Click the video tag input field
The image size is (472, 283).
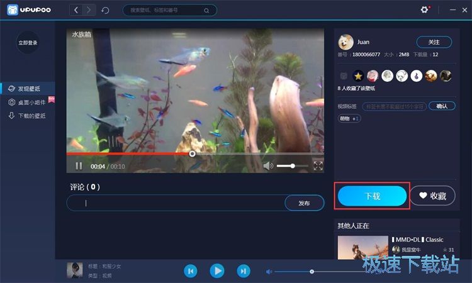point(394,106)
